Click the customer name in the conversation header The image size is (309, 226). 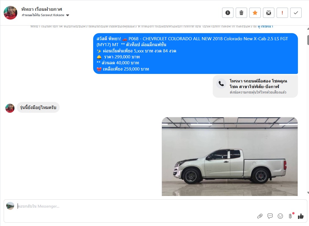pos(41,9)
